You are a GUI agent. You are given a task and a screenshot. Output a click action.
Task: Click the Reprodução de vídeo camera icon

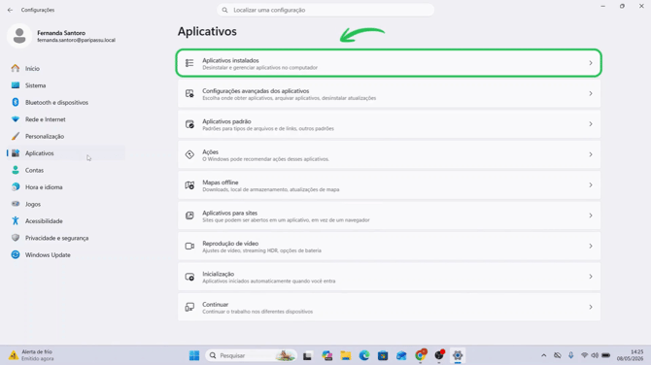click(x=189, y=246)
